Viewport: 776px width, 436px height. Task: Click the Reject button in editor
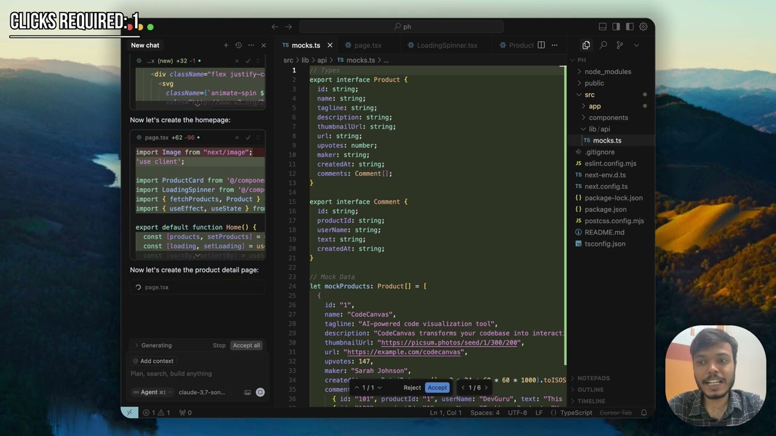pyautogui.click(x=412, y=388)
